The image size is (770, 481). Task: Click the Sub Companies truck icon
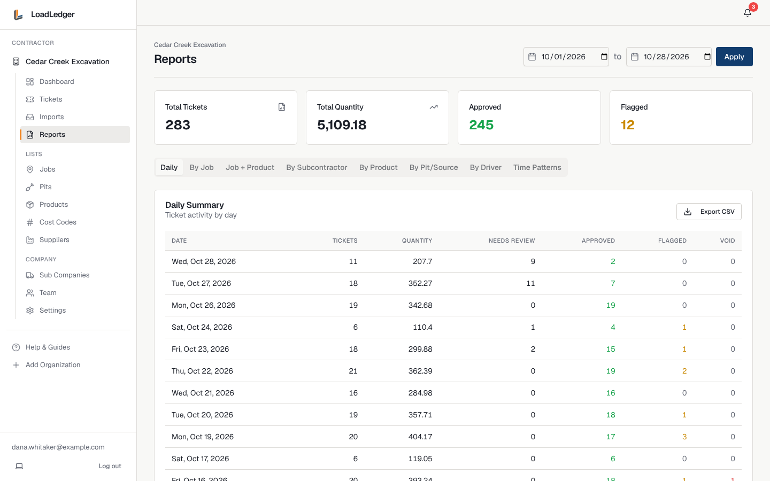(30, 275)
